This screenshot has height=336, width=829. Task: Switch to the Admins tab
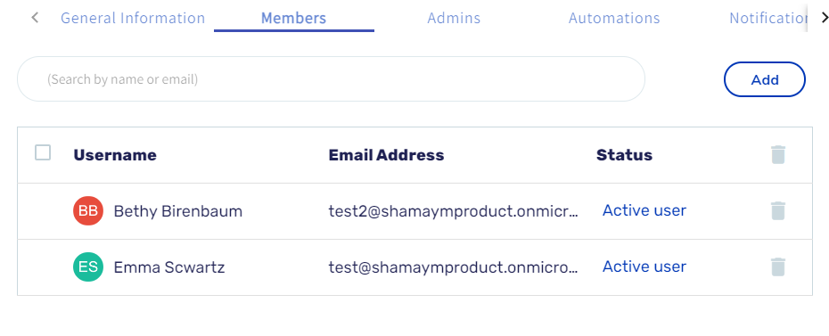[x=454, y=18]
